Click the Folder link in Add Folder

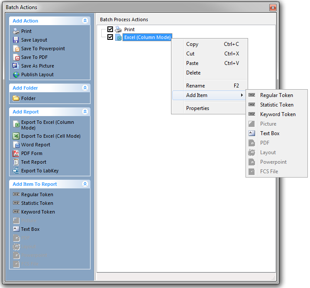point(29,98)
